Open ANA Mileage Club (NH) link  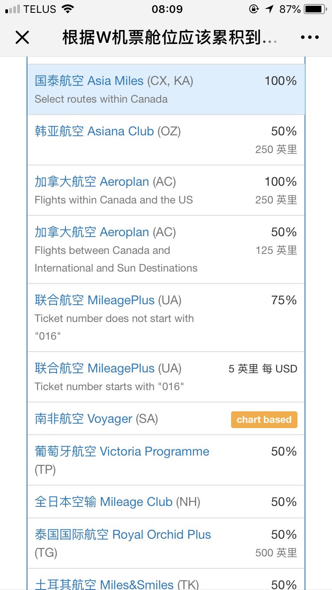pyautogui.click(x=117, y=502)
